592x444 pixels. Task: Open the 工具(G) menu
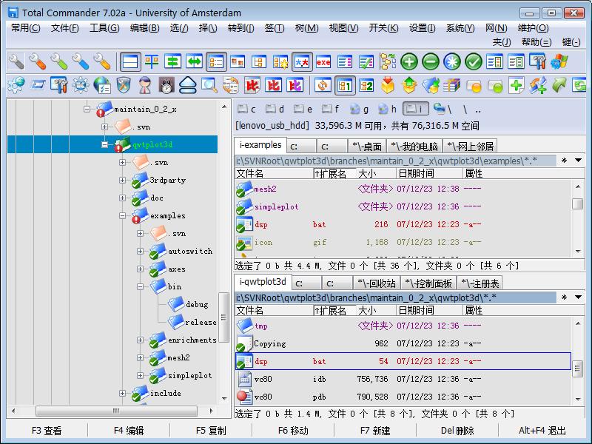coord(104,28)
